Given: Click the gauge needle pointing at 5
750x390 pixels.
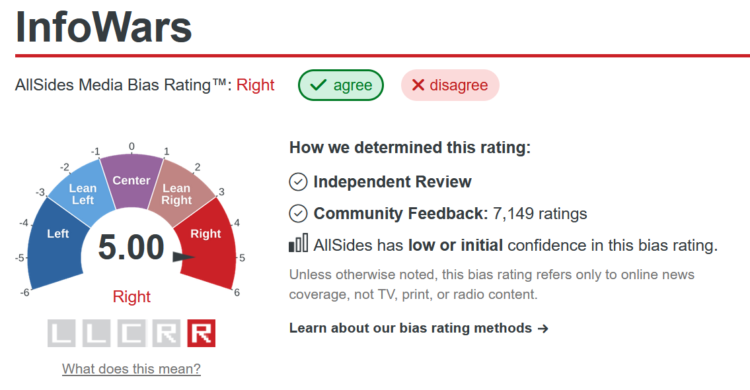Looking at the screenshot, I should tap(183, 257).
